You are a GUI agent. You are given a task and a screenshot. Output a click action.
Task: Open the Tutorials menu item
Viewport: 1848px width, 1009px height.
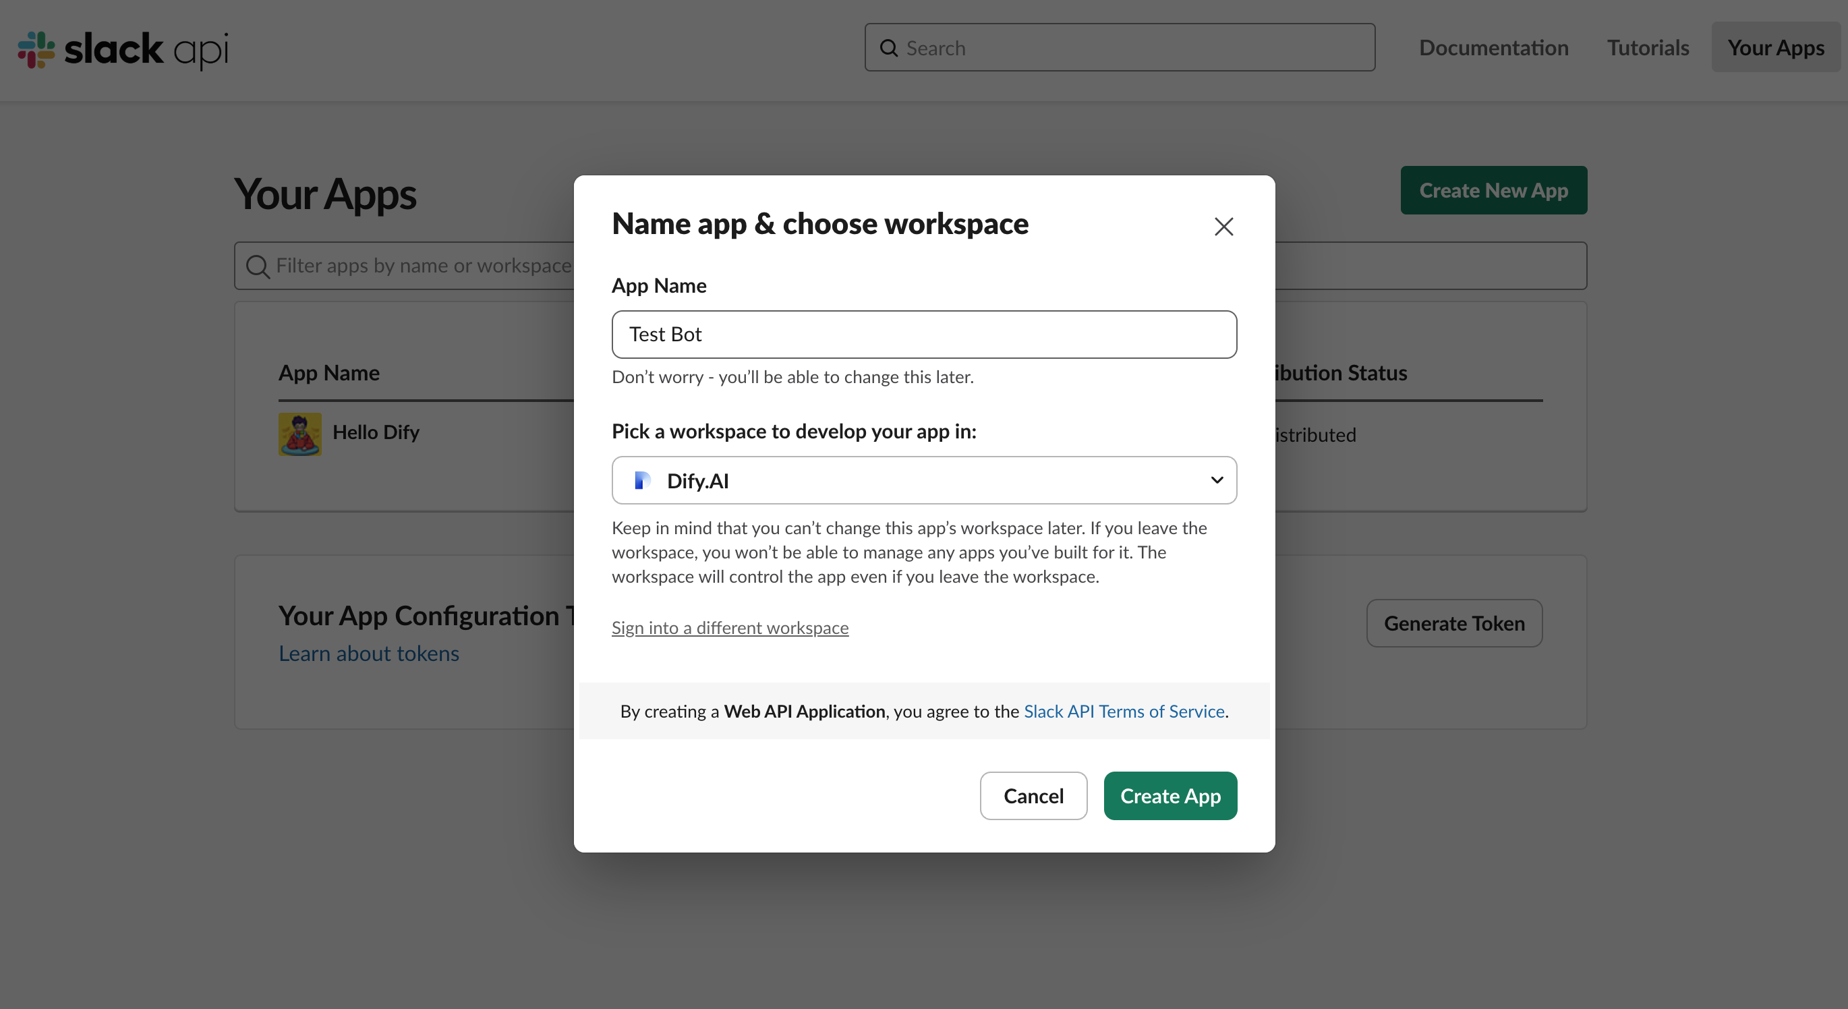[x=1647, y=47]
